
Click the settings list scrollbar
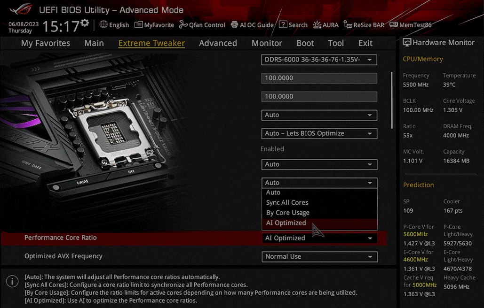click(392, 100)
